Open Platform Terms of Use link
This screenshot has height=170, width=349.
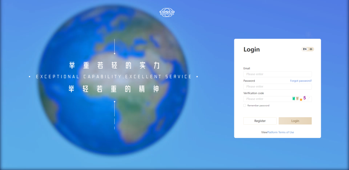point(280,132)
